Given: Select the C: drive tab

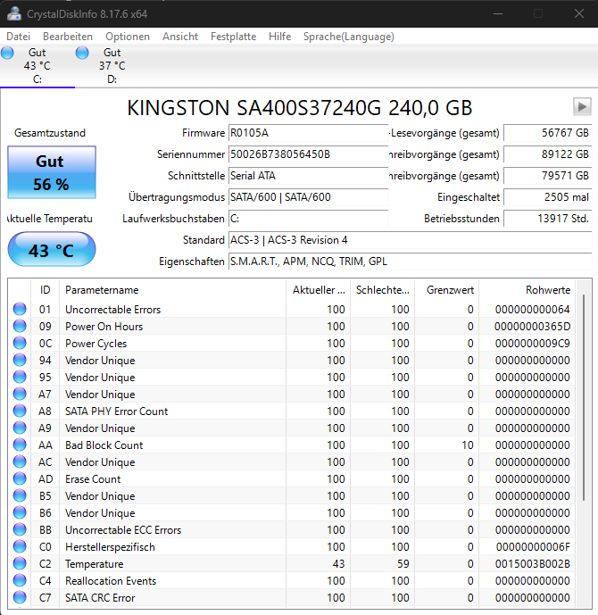Looking at the screenshot, I should tap(37, 66).
